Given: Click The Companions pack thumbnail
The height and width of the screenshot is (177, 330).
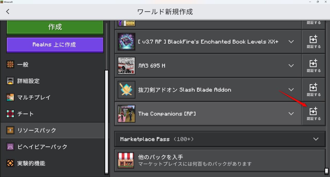Looking at the screenshot, I should [126, 114].
